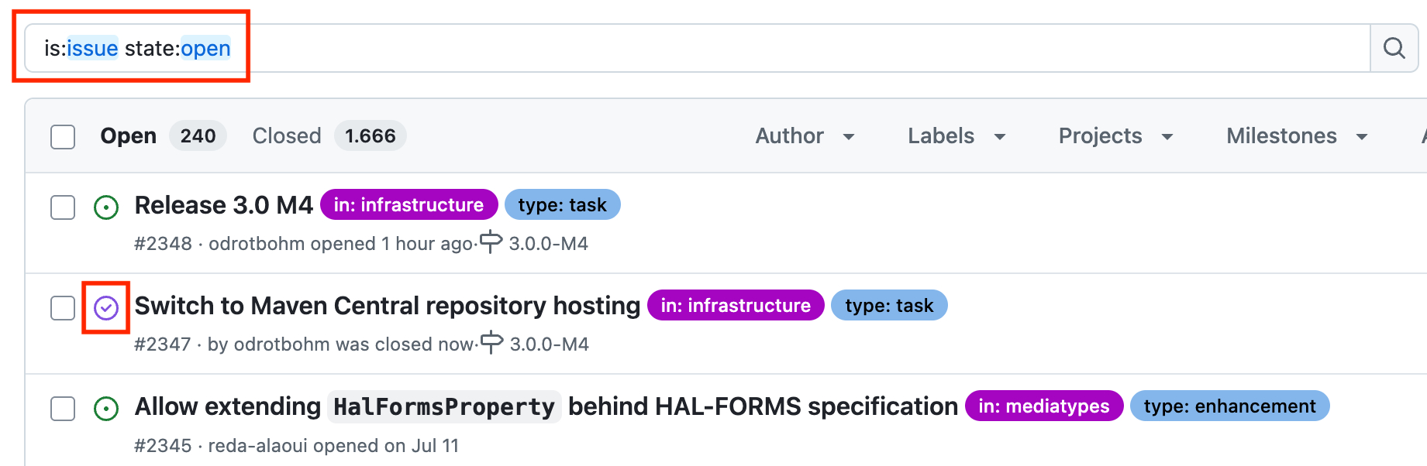Image resolution: width=1427 pixels, height=466 pixels.
Task: Focus the issue search filter field
Action: [x=698, y=48]
